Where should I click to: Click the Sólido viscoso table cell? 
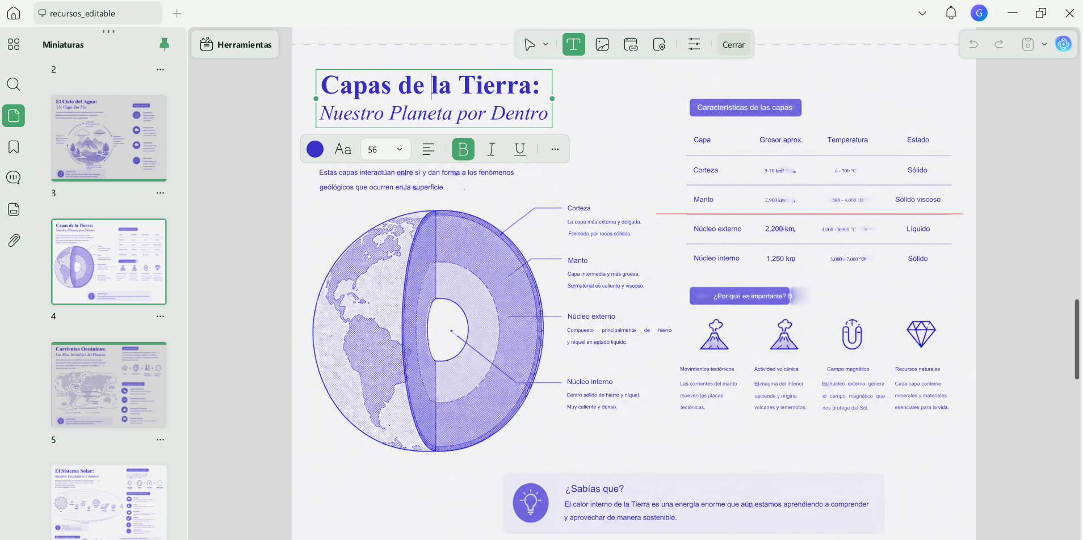(x=918, y=200)
